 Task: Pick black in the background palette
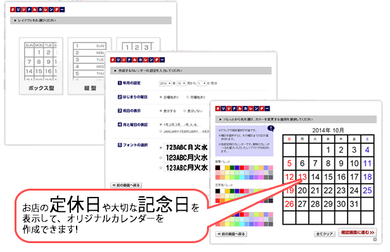point(218,168)
